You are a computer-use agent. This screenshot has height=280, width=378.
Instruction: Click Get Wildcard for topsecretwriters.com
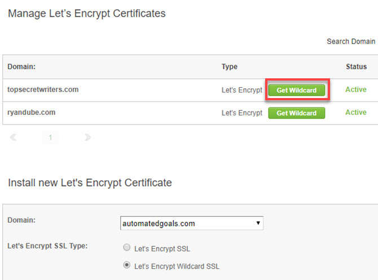tap(297, 90)
